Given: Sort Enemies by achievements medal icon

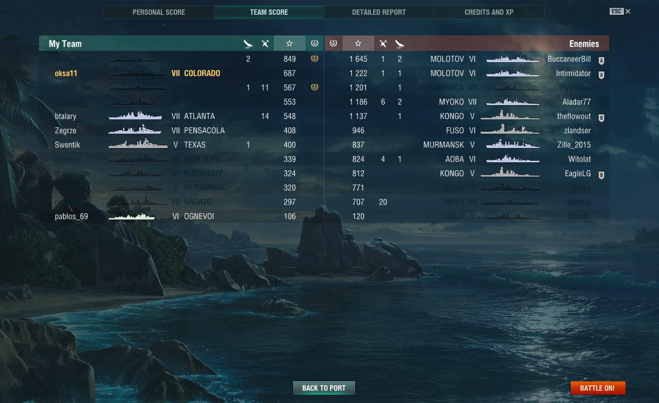Looking at the screenshot, I should pos(333,43).
